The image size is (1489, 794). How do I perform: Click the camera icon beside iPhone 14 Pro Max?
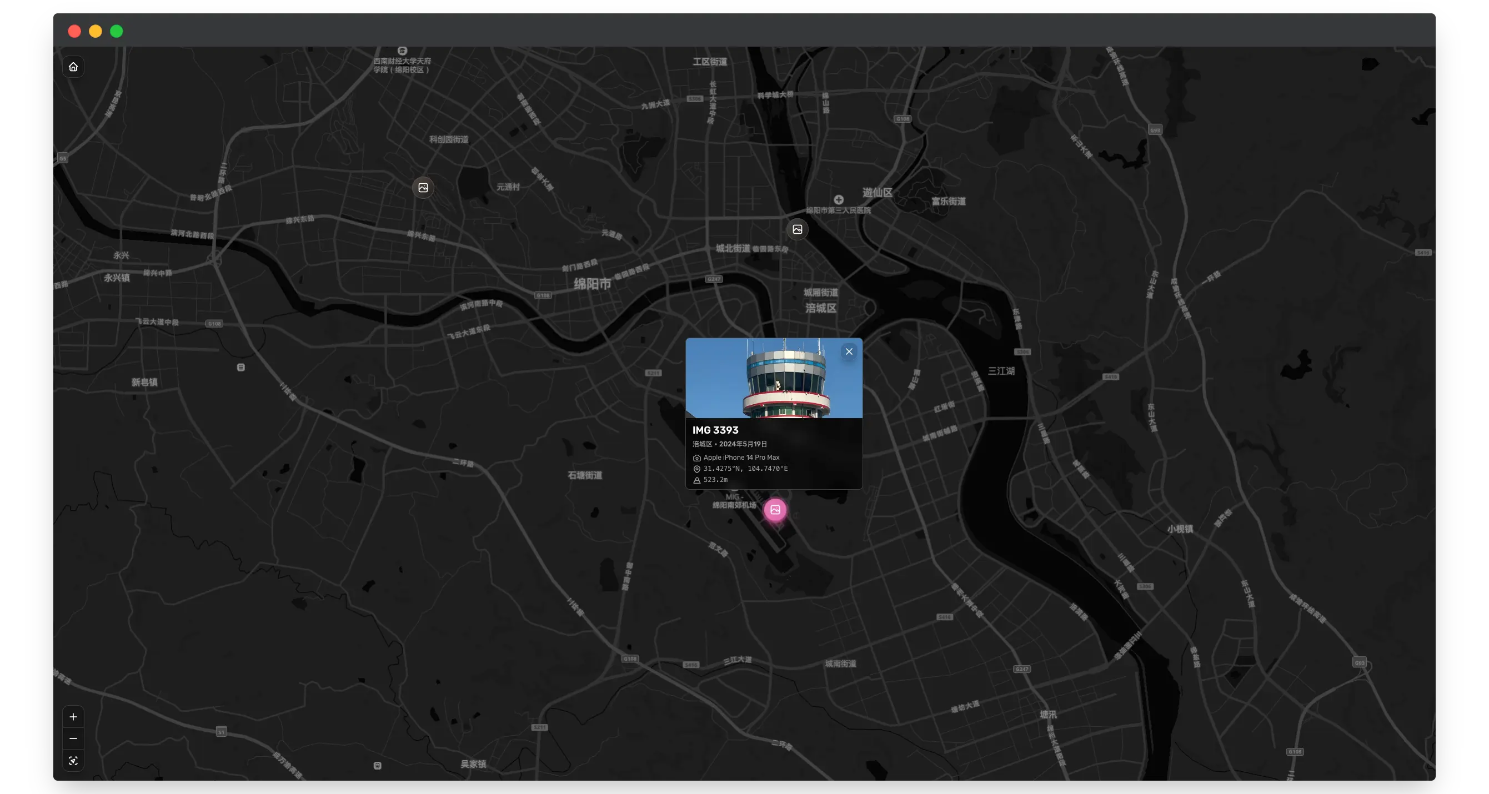[x=696, y=458]
